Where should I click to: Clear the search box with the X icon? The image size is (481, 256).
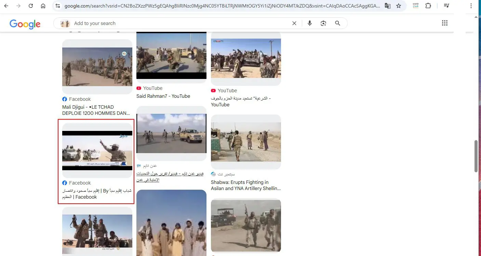click(x=294, y=23)
